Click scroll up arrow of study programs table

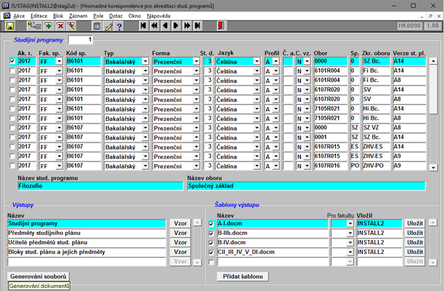tap(433, 61)
